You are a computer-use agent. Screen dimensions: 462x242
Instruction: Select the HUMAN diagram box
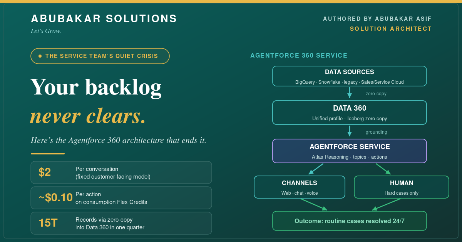pyautogui.click(x=402, y=187)
